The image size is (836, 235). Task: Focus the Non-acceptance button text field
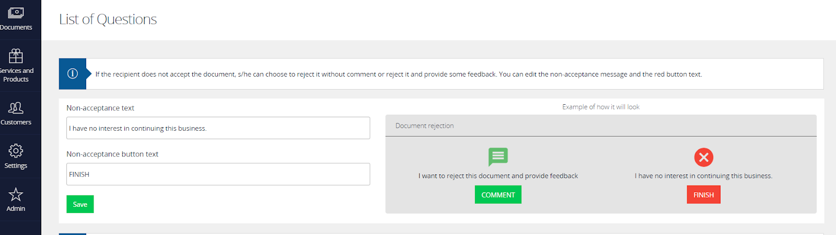[x=218, y=174]
